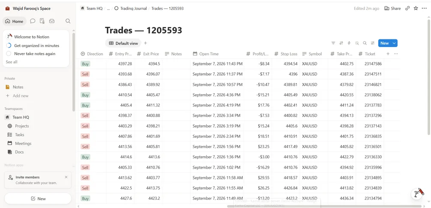Click the vertical page scrollbar beside the table

pos(429,77)
